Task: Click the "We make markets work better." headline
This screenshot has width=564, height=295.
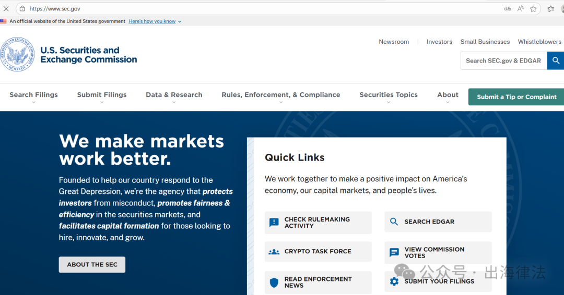Action: click(x=142, y=150)
